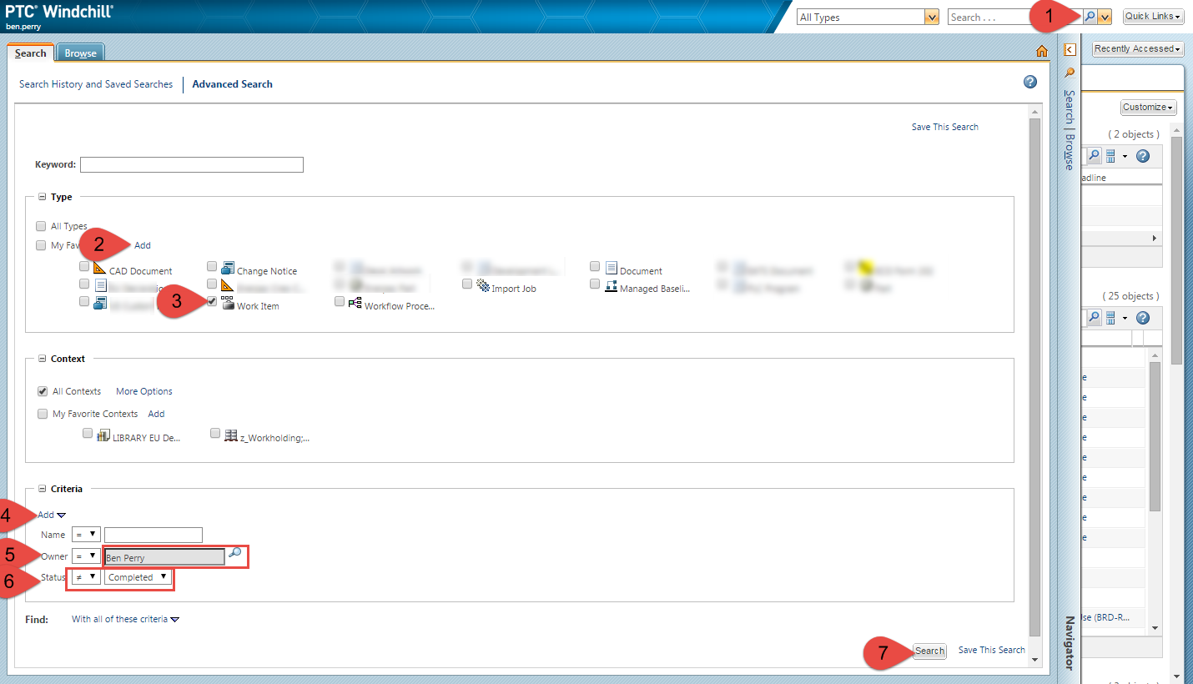Tick the CAD Document checkbox
This screenshot has width=1193, height=684.
coord(84,267)
